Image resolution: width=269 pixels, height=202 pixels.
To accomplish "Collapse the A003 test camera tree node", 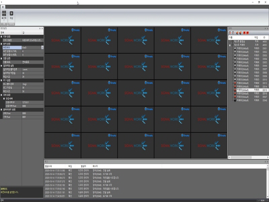I will (x=230, y=45).
